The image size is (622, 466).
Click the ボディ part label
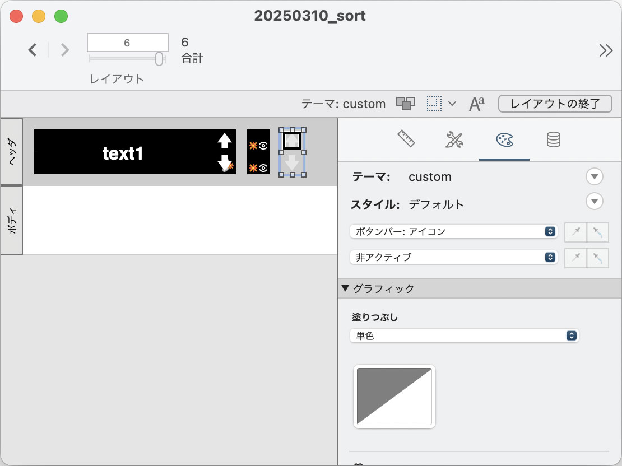point(12,220)
